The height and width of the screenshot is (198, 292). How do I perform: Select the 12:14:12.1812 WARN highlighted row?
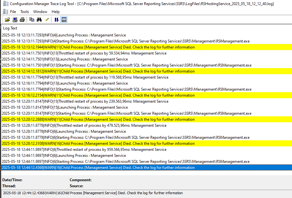coord(146,71)
